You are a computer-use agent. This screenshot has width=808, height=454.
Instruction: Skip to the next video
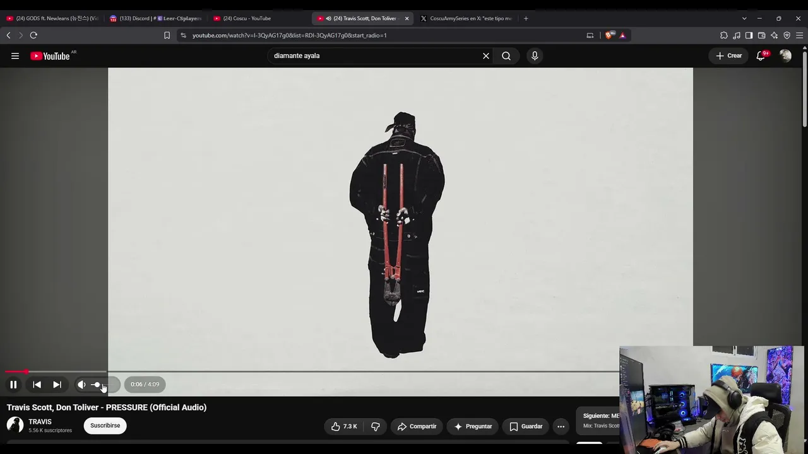(x=57, y=385)
